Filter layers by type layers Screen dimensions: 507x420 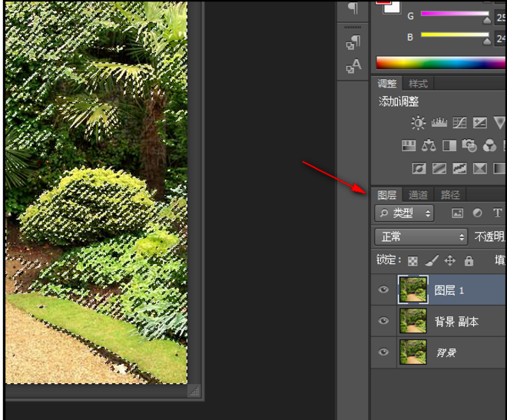click(497, 213)
